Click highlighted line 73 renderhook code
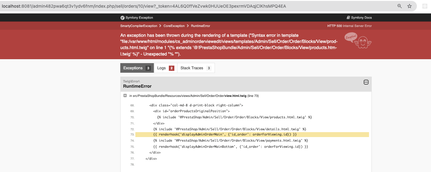 coord(225,135)
